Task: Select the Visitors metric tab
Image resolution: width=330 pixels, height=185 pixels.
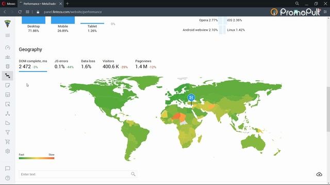Action: (115, 64)
